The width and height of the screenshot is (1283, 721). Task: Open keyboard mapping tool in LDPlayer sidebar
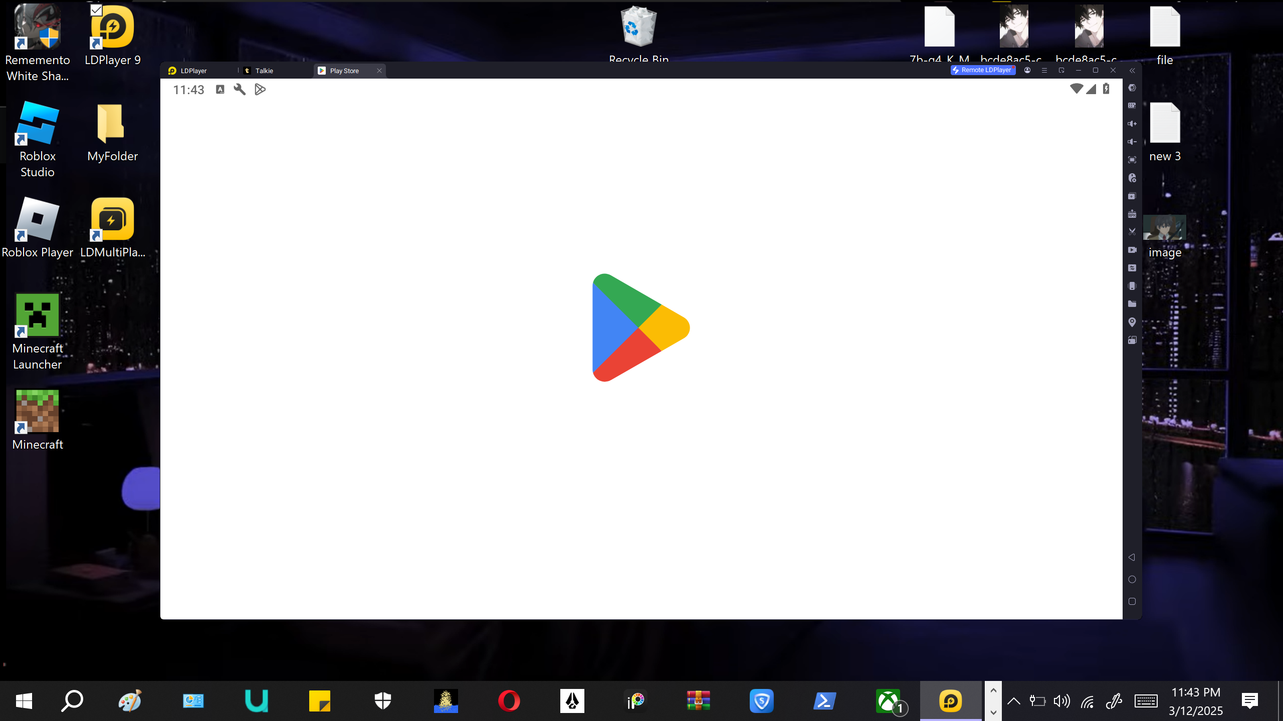[x=1132, y=106]
